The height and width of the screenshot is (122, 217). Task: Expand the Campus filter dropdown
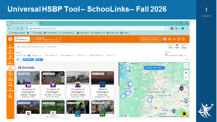37,55
